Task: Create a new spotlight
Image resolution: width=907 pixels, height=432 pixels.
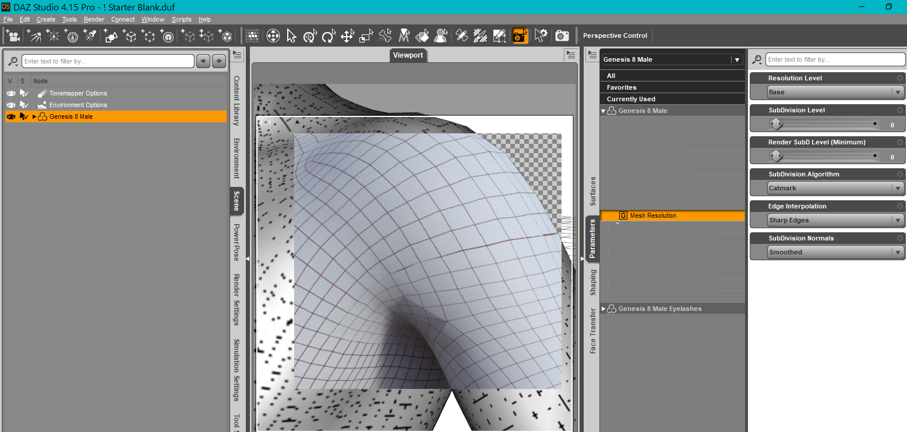Action: [90, 36]
